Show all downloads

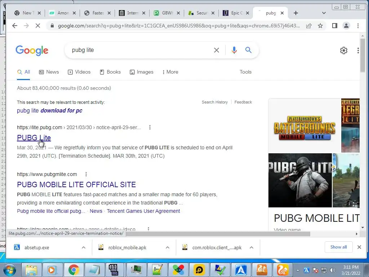338,247
